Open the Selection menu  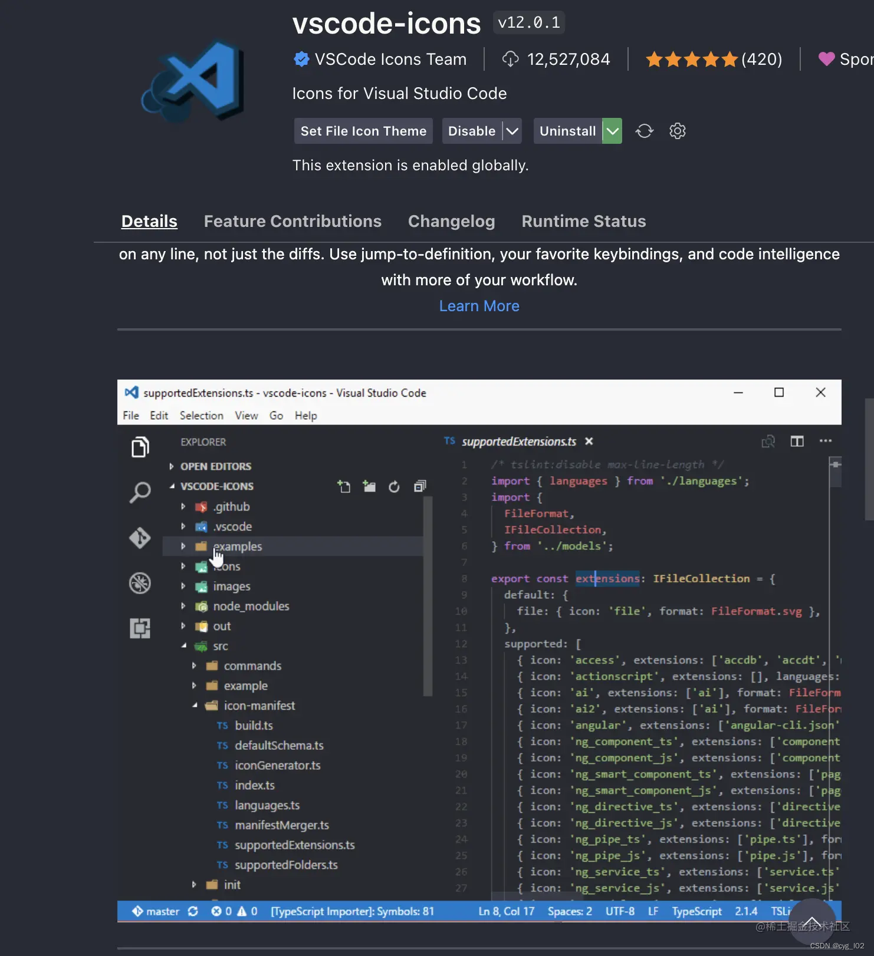(202, 416)
